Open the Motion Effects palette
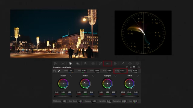Screen dimensions: 193x108 [93, 63]
